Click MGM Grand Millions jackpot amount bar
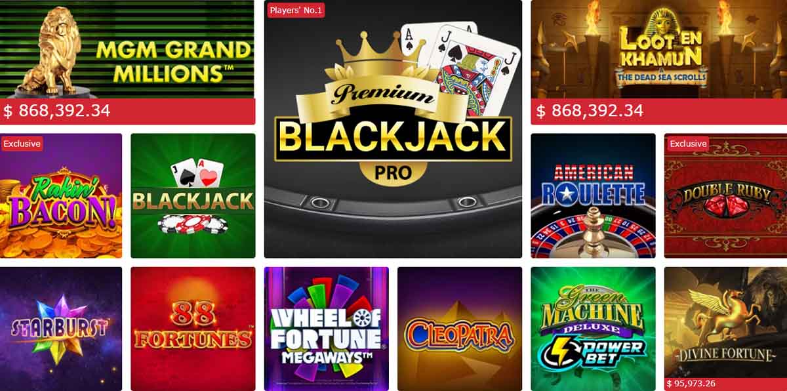Viewport: 787px width, 391px height. pyautogui.click(x=127, y=112)
